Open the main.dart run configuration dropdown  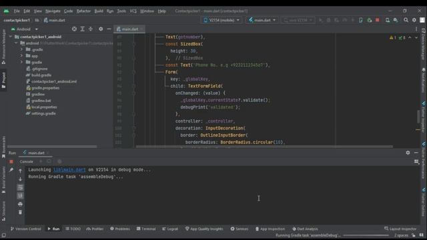[262, 20]
